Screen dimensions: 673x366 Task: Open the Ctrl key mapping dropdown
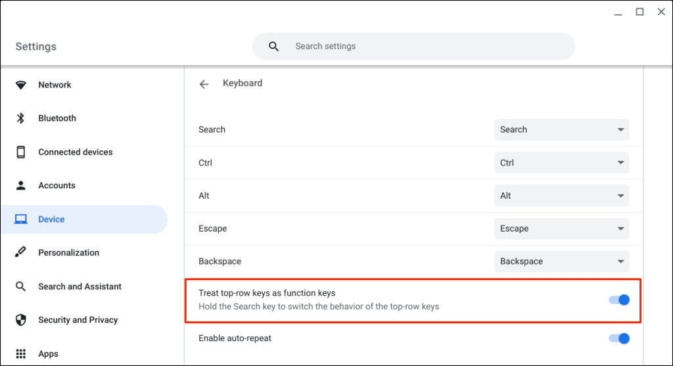point(561,163)
